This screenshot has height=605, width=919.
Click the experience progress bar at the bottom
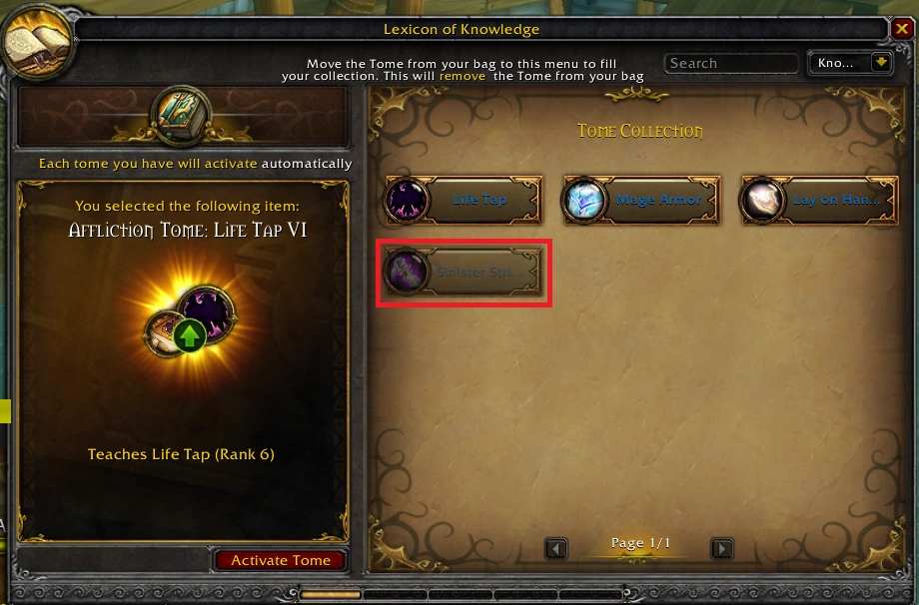460,594
